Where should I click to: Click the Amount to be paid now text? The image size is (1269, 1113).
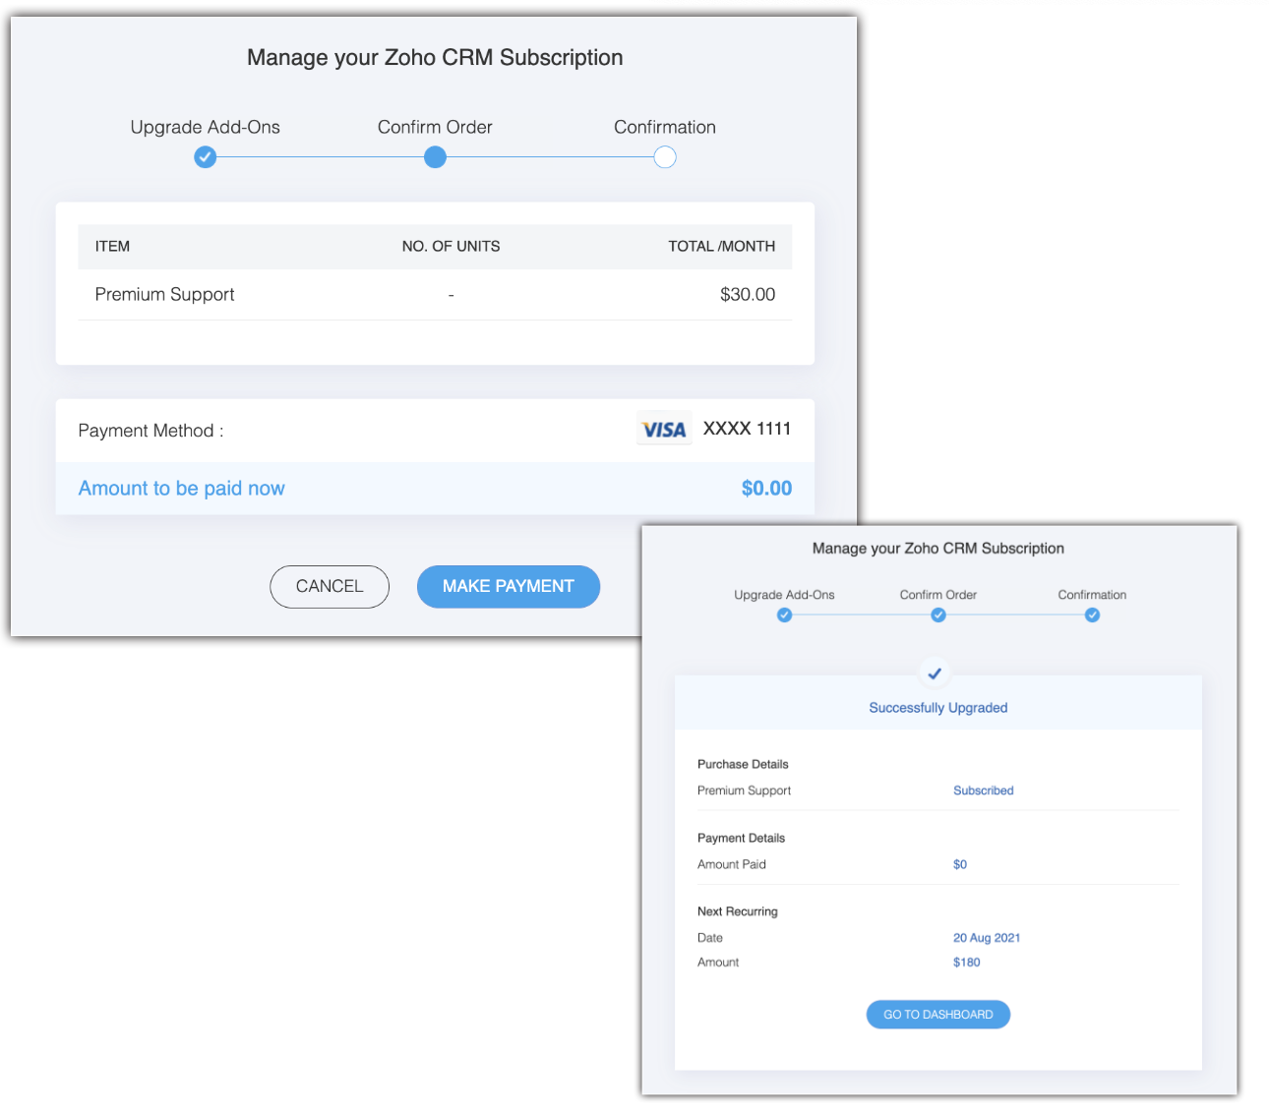pos(181,489)
